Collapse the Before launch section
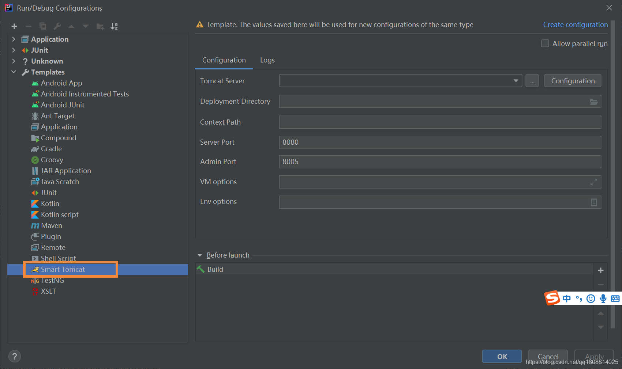 click(x=200, y=255)
